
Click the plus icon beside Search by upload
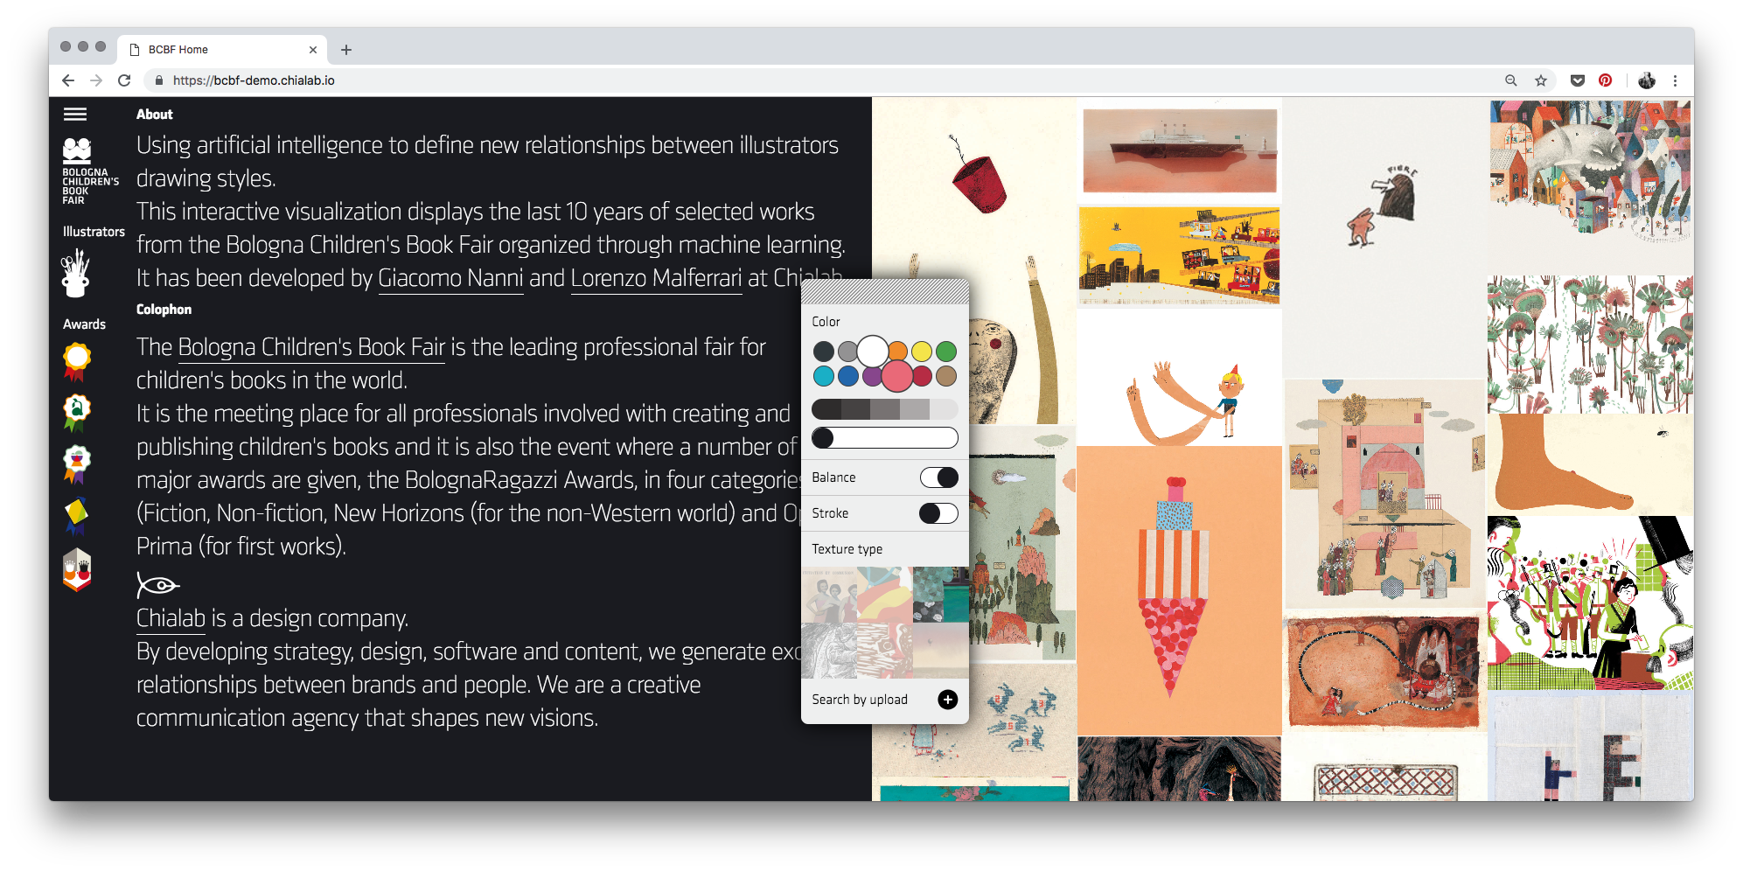pos(947,700)
